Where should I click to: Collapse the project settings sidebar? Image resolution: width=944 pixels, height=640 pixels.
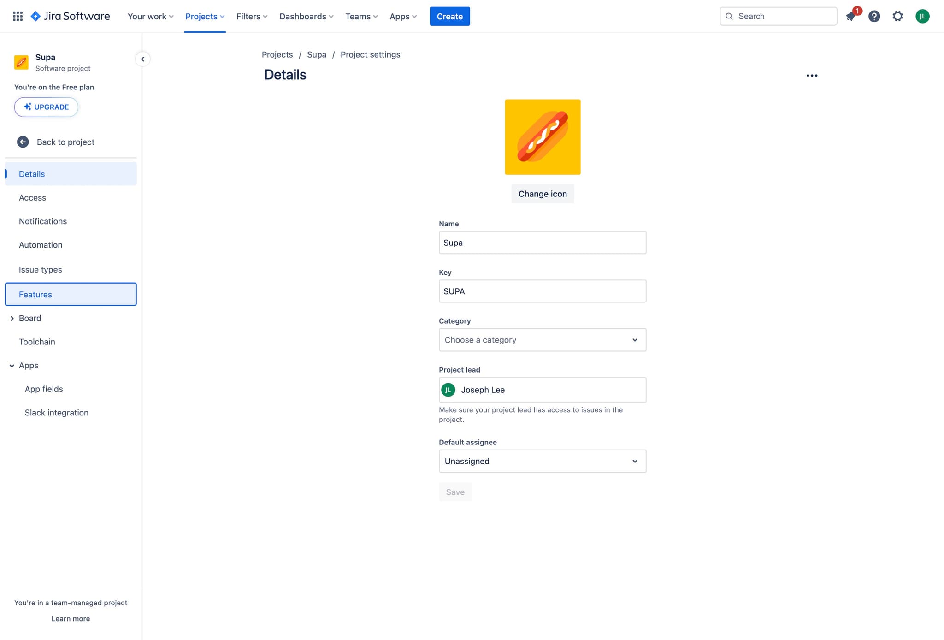(142, 59)
